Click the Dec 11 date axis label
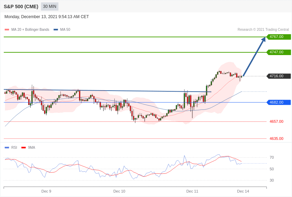Viewport: 292px width, 197px height. 192,191
